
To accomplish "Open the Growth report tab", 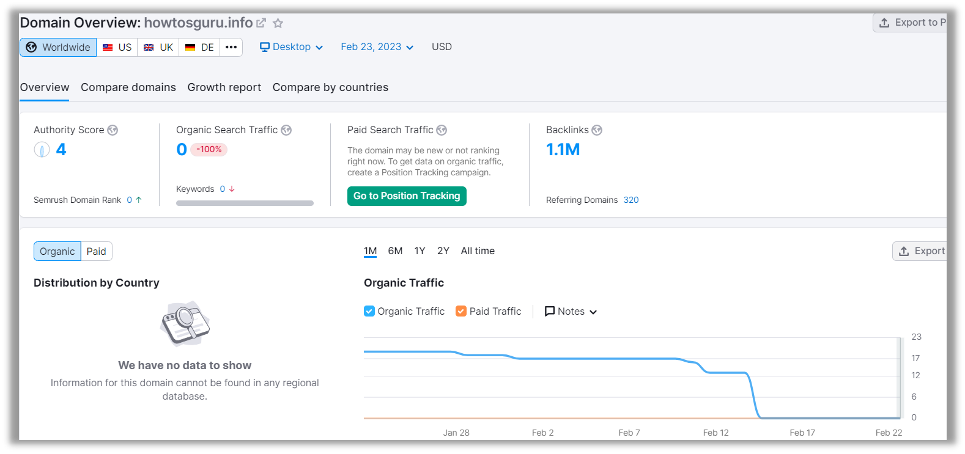I will tap(224, 87).
